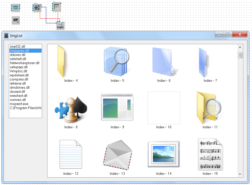This screenshot has height=185, width=252.
Task: Select the mail envelope icon Index - 13
Action: click(117, 155)
